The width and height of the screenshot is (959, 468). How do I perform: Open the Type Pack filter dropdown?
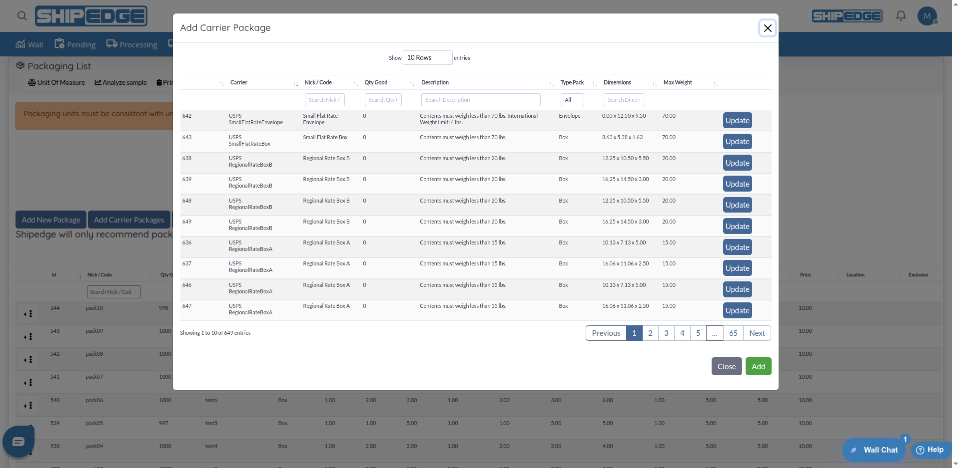coord(572,100)
